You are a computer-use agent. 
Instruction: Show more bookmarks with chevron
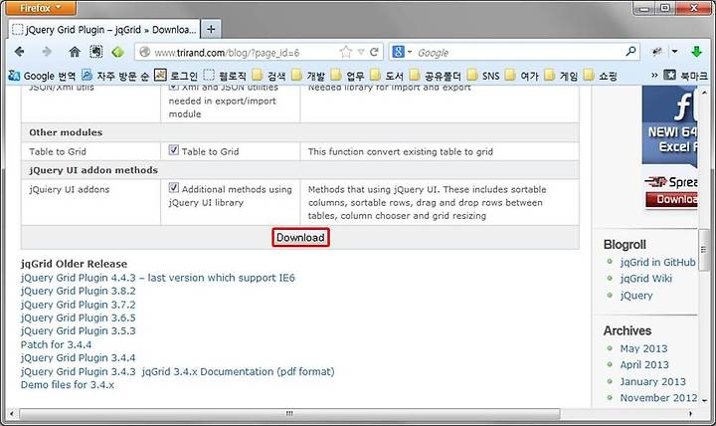click(x=654, y=75)
